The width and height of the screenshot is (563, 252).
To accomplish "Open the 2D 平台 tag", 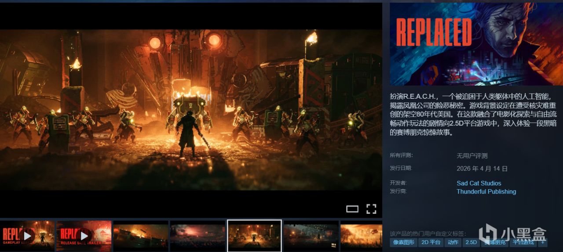I will pyautogui.click(x=431, y=242).
